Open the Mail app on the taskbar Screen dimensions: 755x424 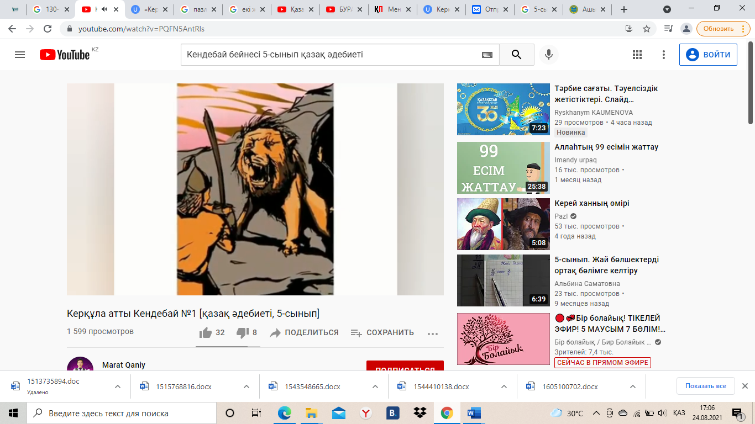coord(338,413)
